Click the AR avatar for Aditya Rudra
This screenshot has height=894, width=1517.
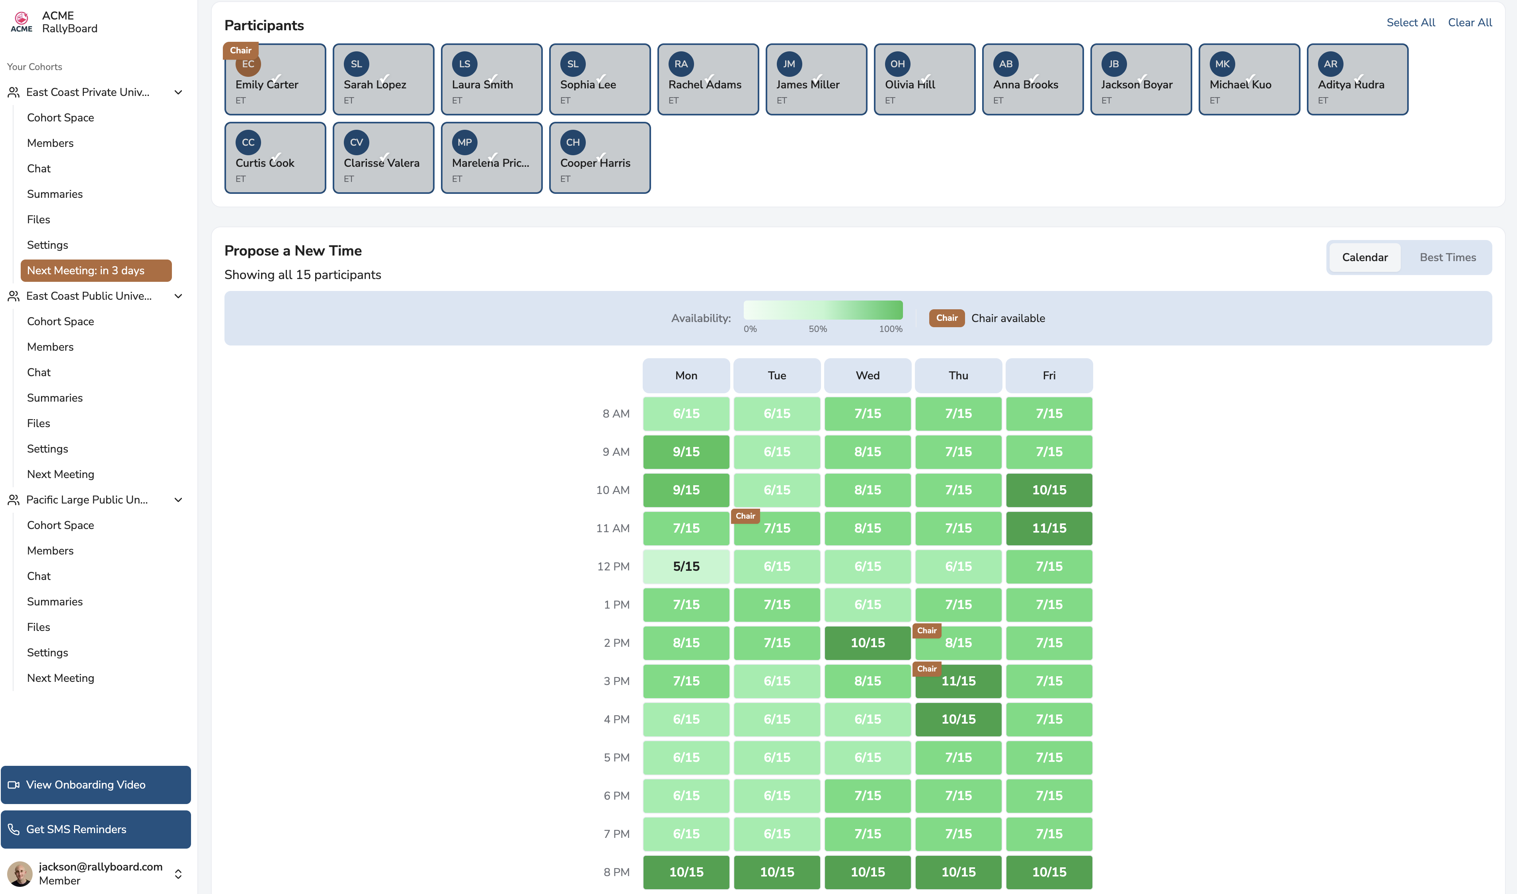(x=1330, y=64)
